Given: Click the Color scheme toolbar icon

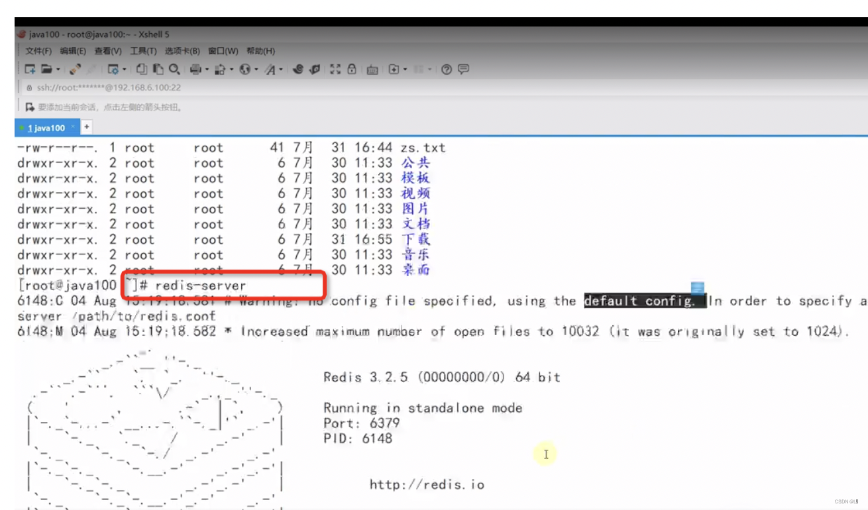Looking at the screenshot, I should pos(219,69).
